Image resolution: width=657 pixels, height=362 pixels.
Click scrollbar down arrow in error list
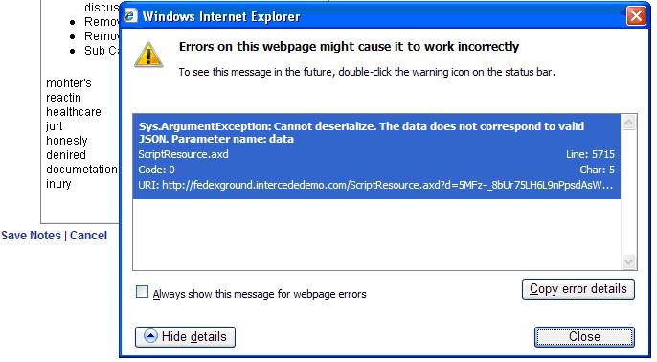(x=628, y=261)
